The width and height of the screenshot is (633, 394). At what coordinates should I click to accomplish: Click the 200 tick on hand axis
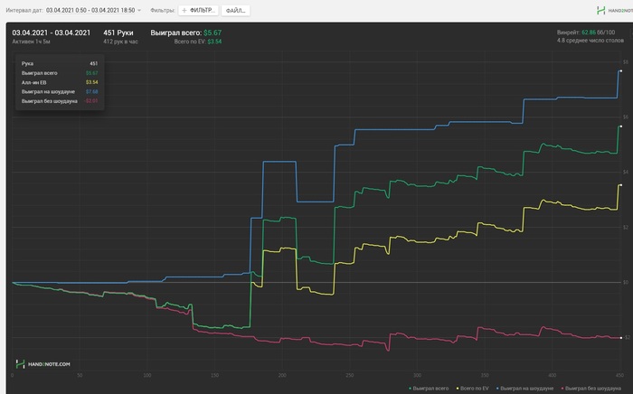(x=282, y=375)
